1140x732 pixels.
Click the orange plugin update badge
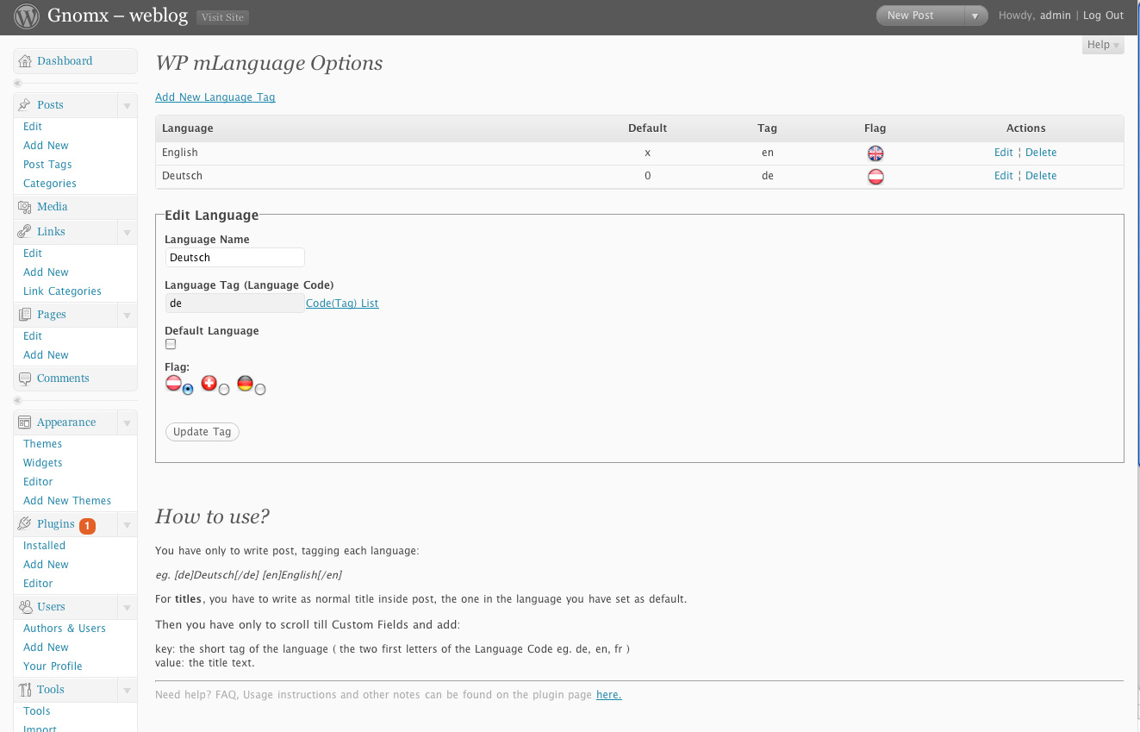pyautogui.click(x=87, y=525)
